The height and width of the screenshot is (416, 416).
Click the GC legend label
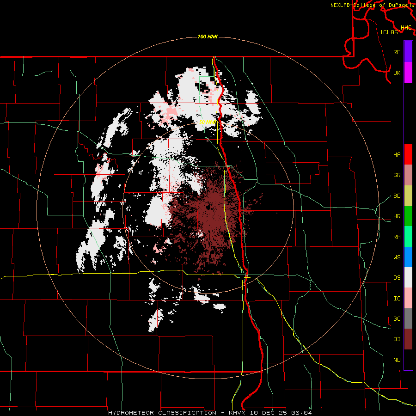[x=397, y=318]
